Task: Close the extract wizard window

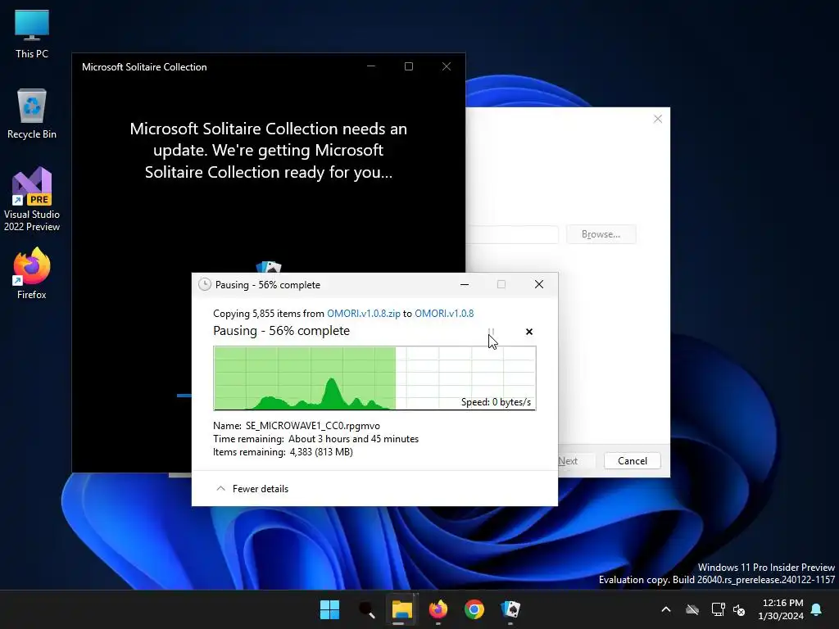Action: pos(658,119)
